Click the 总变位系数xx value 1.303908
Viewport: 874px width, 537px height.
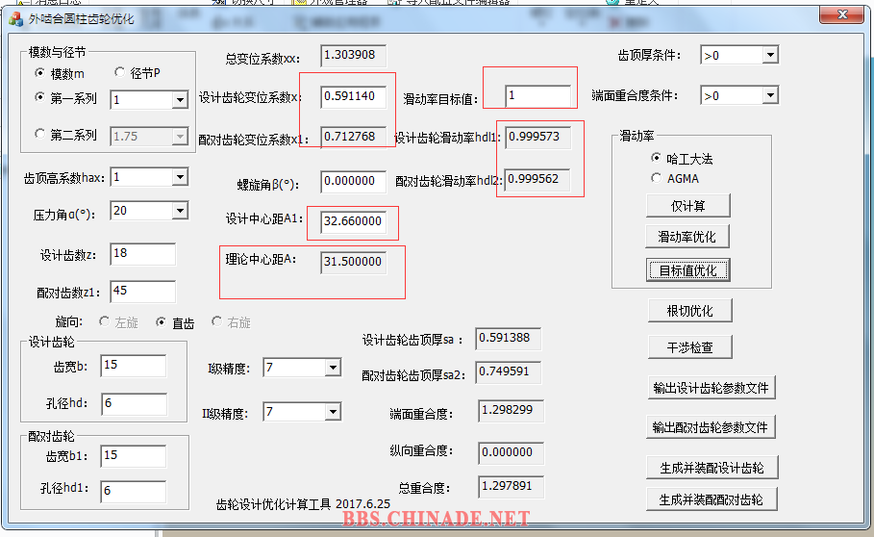coord(354,56)
